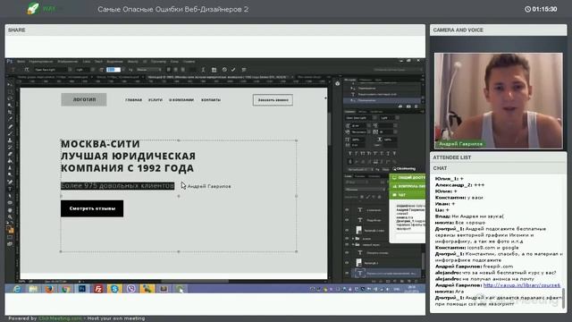Click the Заказать звонок button on canvas
Screen dimensions: 572x322
click(273, 99)
